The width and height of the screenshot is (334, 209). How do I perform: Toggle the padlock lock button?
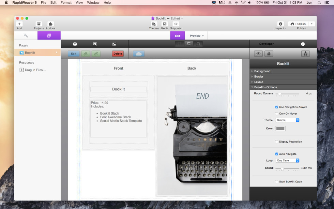coord(269,54)
